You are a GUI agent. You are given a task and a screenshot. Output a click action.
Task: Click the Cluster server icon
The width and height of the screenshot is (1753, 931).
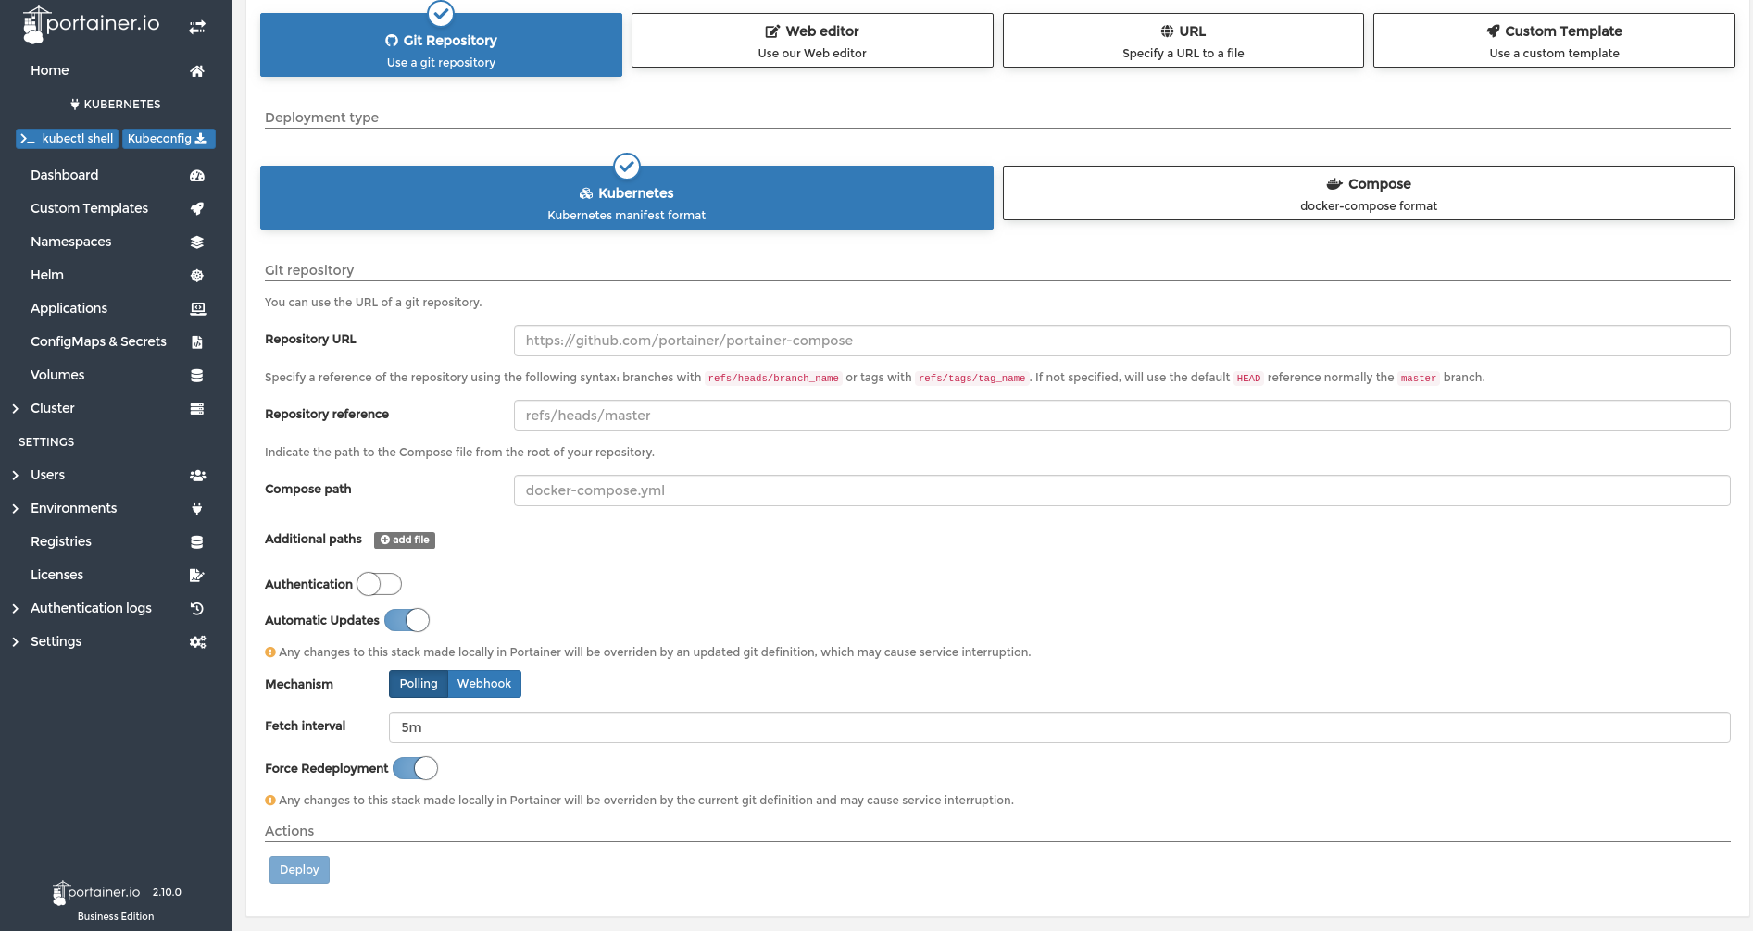point(196,409)
